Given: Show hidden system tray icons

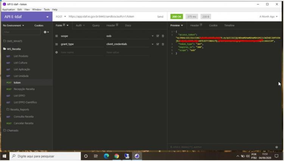Looking at the screenshot, I should pos(238,156).
